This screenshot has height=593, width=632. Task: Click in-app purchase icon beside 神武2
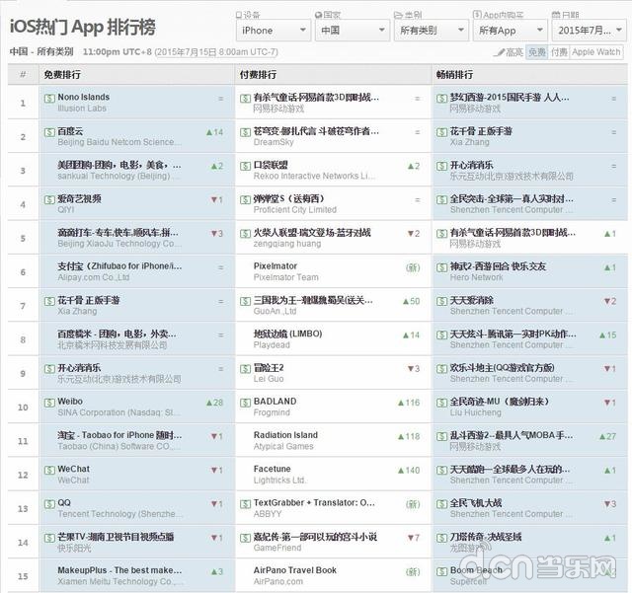(441, 267)
